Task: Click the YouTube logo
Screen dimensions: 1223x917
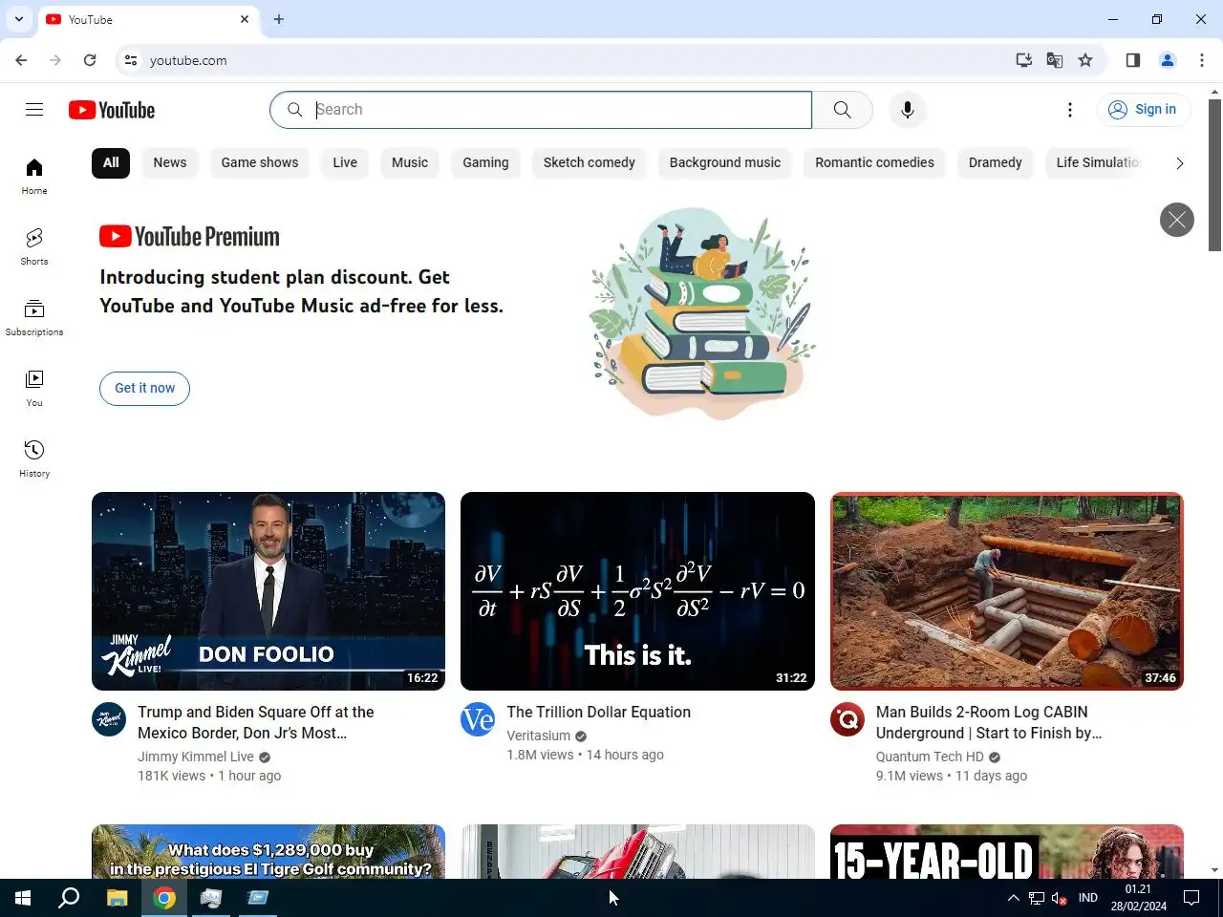Action: pos(112,110)
